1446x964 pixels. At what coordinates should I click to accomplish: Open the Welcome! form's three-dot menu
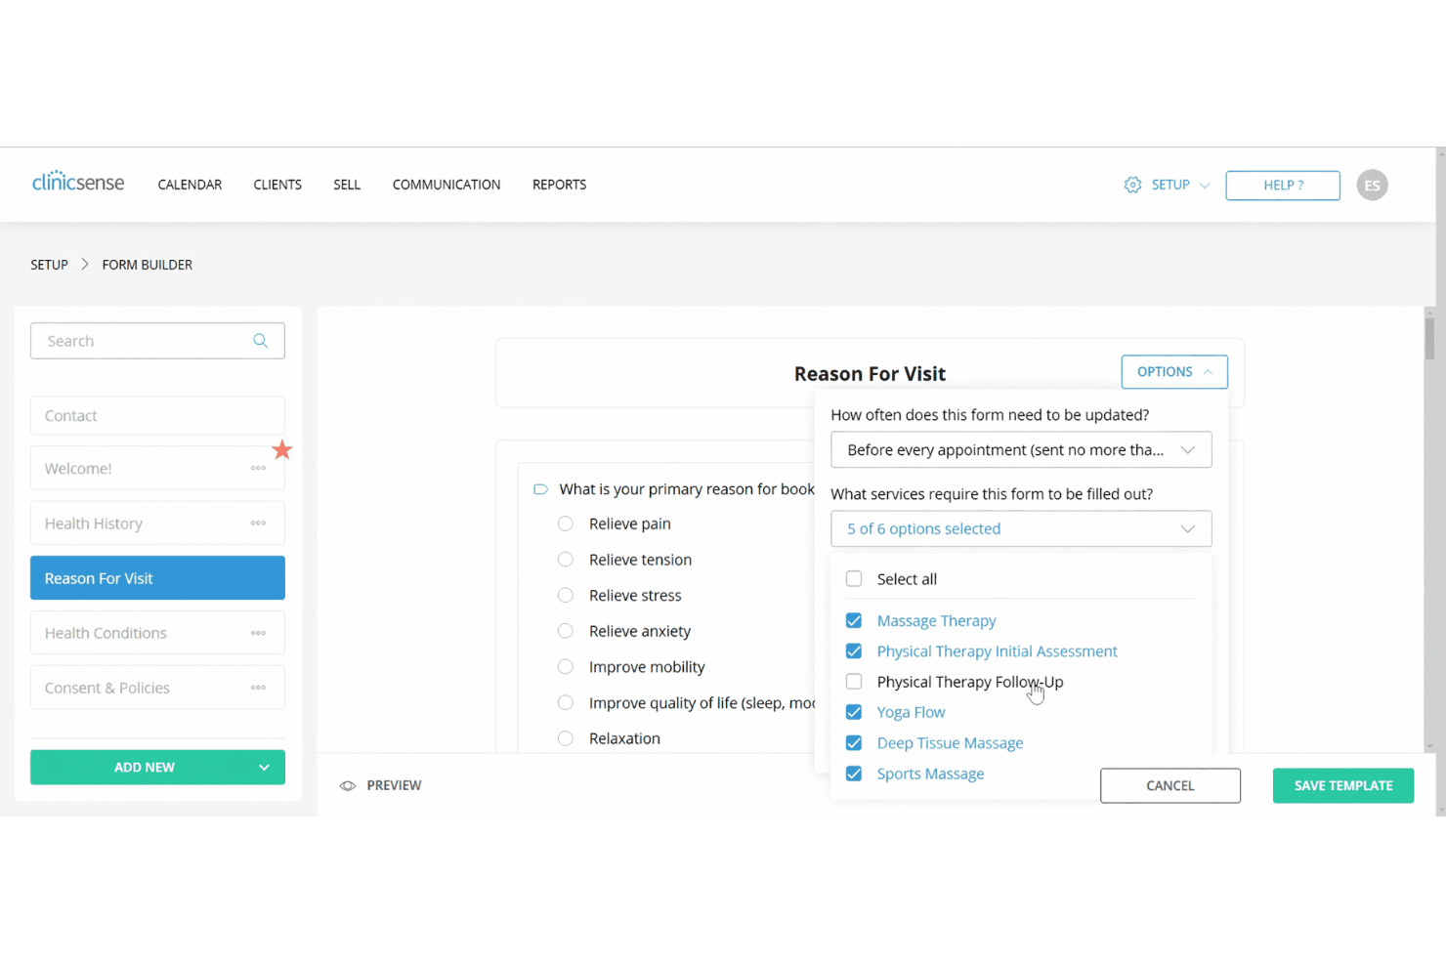258,468
